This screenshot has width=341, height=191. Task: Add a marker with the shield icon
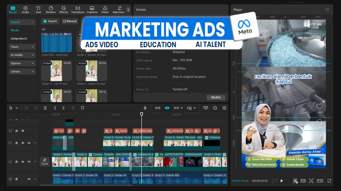pyautogui.click(x=82, y=108)
